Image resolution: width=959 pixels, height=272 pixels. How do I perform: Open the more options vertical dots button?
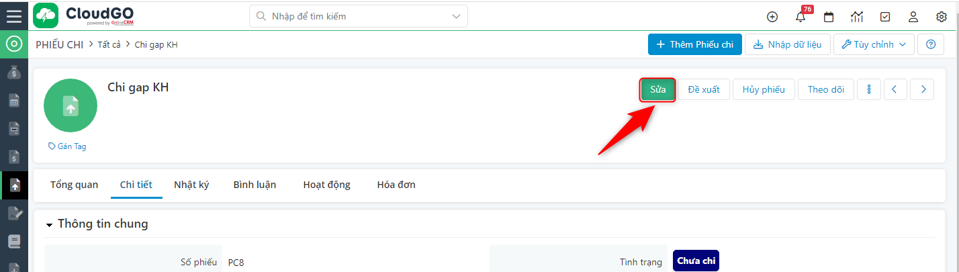coord(869,89)
